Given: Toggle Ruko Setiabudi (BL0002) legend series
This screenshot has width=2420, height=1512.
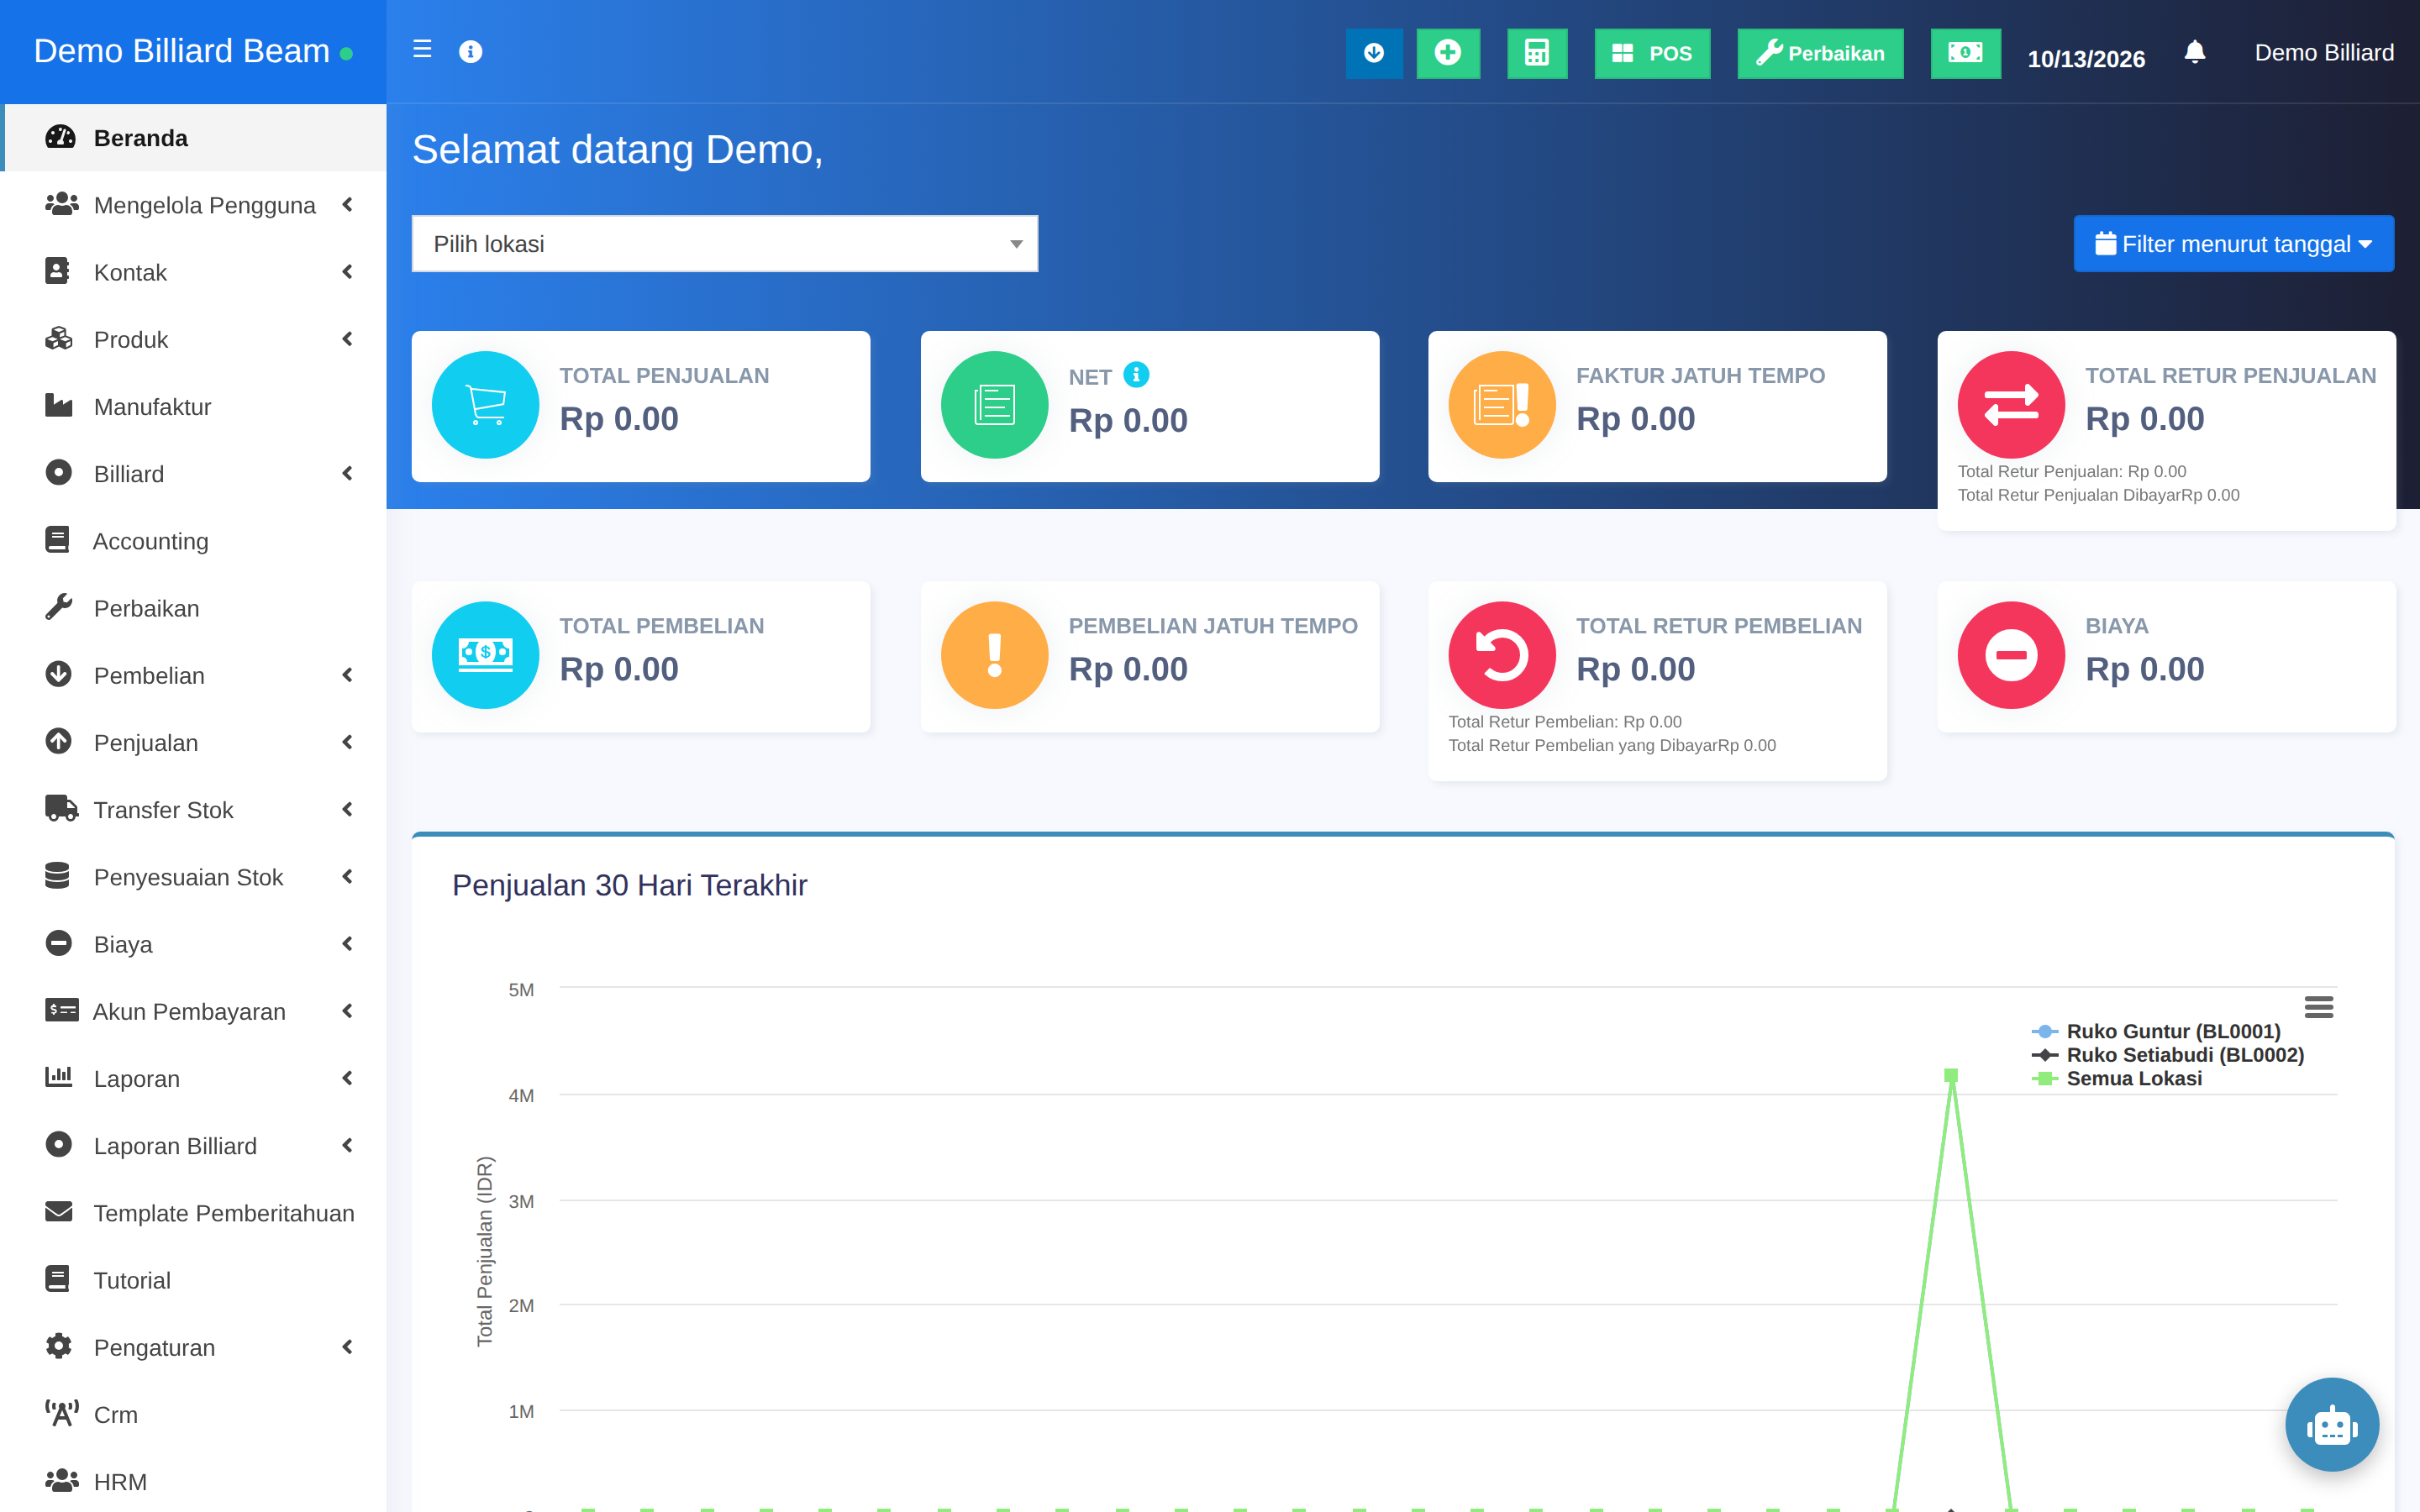Looking at the screenshot, I should (x=2168, y=1055).
